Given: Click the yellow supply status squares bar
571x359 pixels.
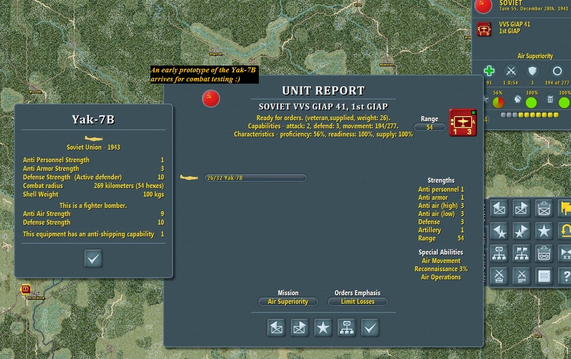Looking at the screenshot, I should point(529,115).
